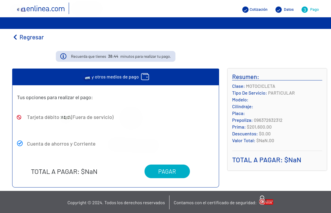Expand the Resumen summary panel
This screenshot has height=213, width=331.
[245, 76]
